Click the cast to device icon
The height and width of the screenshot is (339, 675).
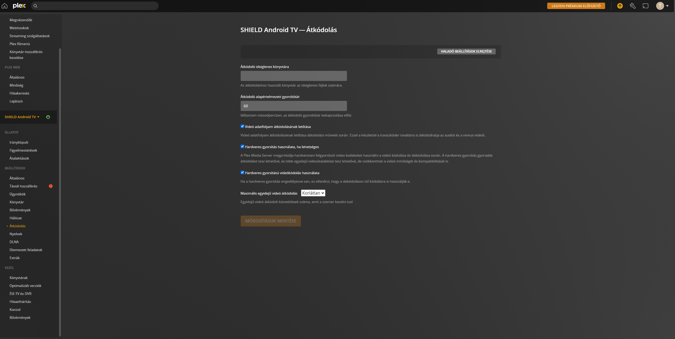[645, 6]
